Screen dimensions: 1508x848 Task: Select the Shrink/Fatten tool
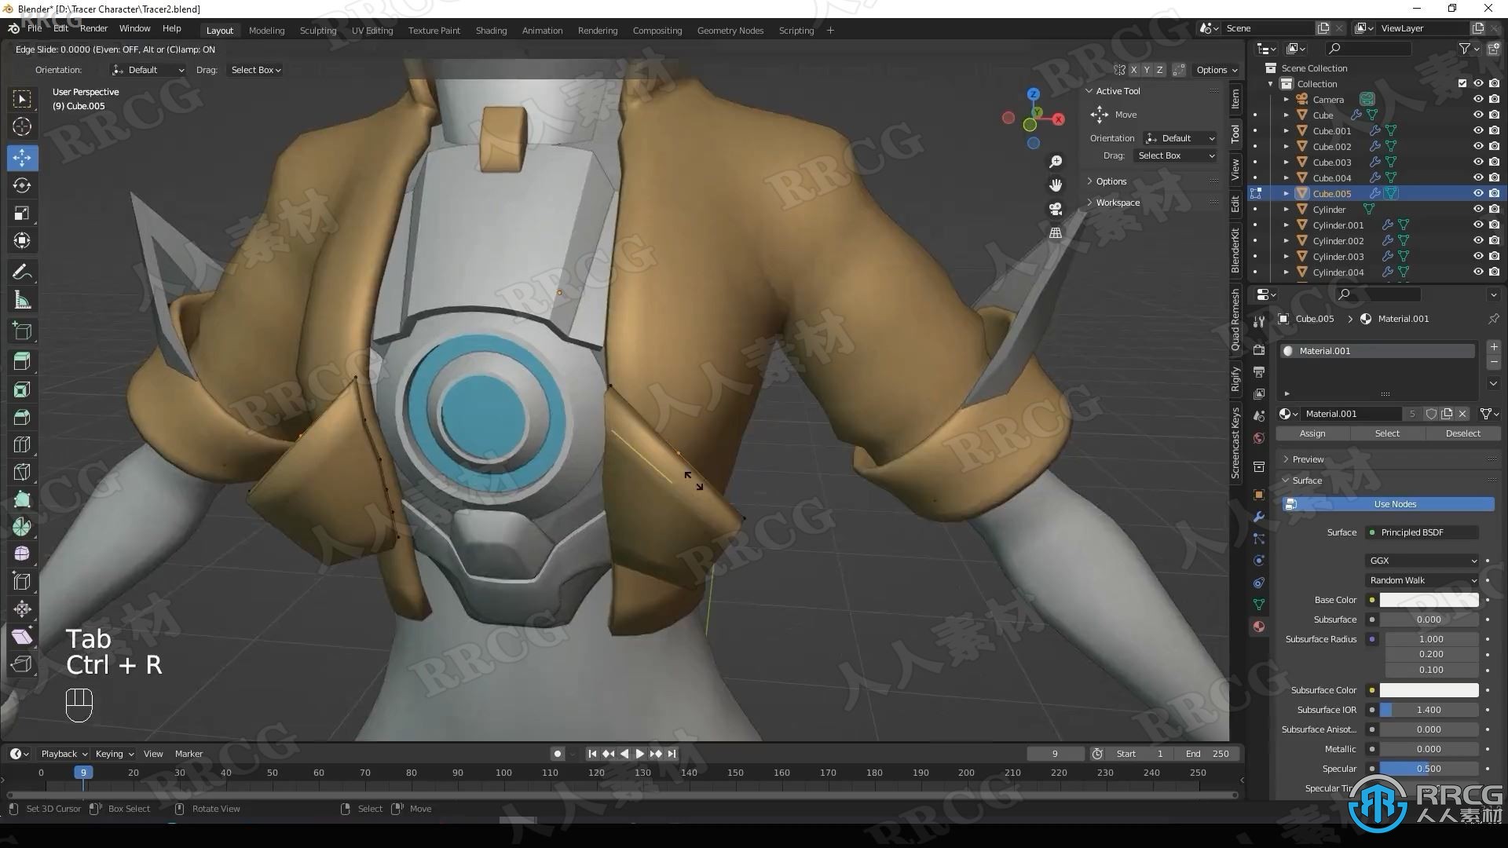pos(22,609)
